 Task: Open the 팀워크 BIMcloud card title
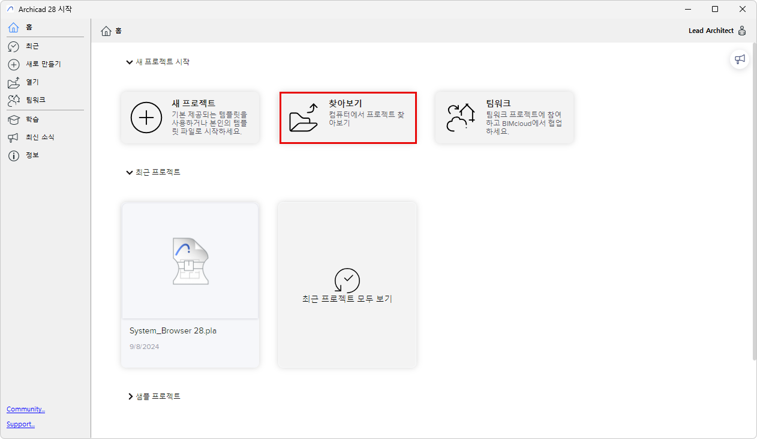(x=498, y=103)
